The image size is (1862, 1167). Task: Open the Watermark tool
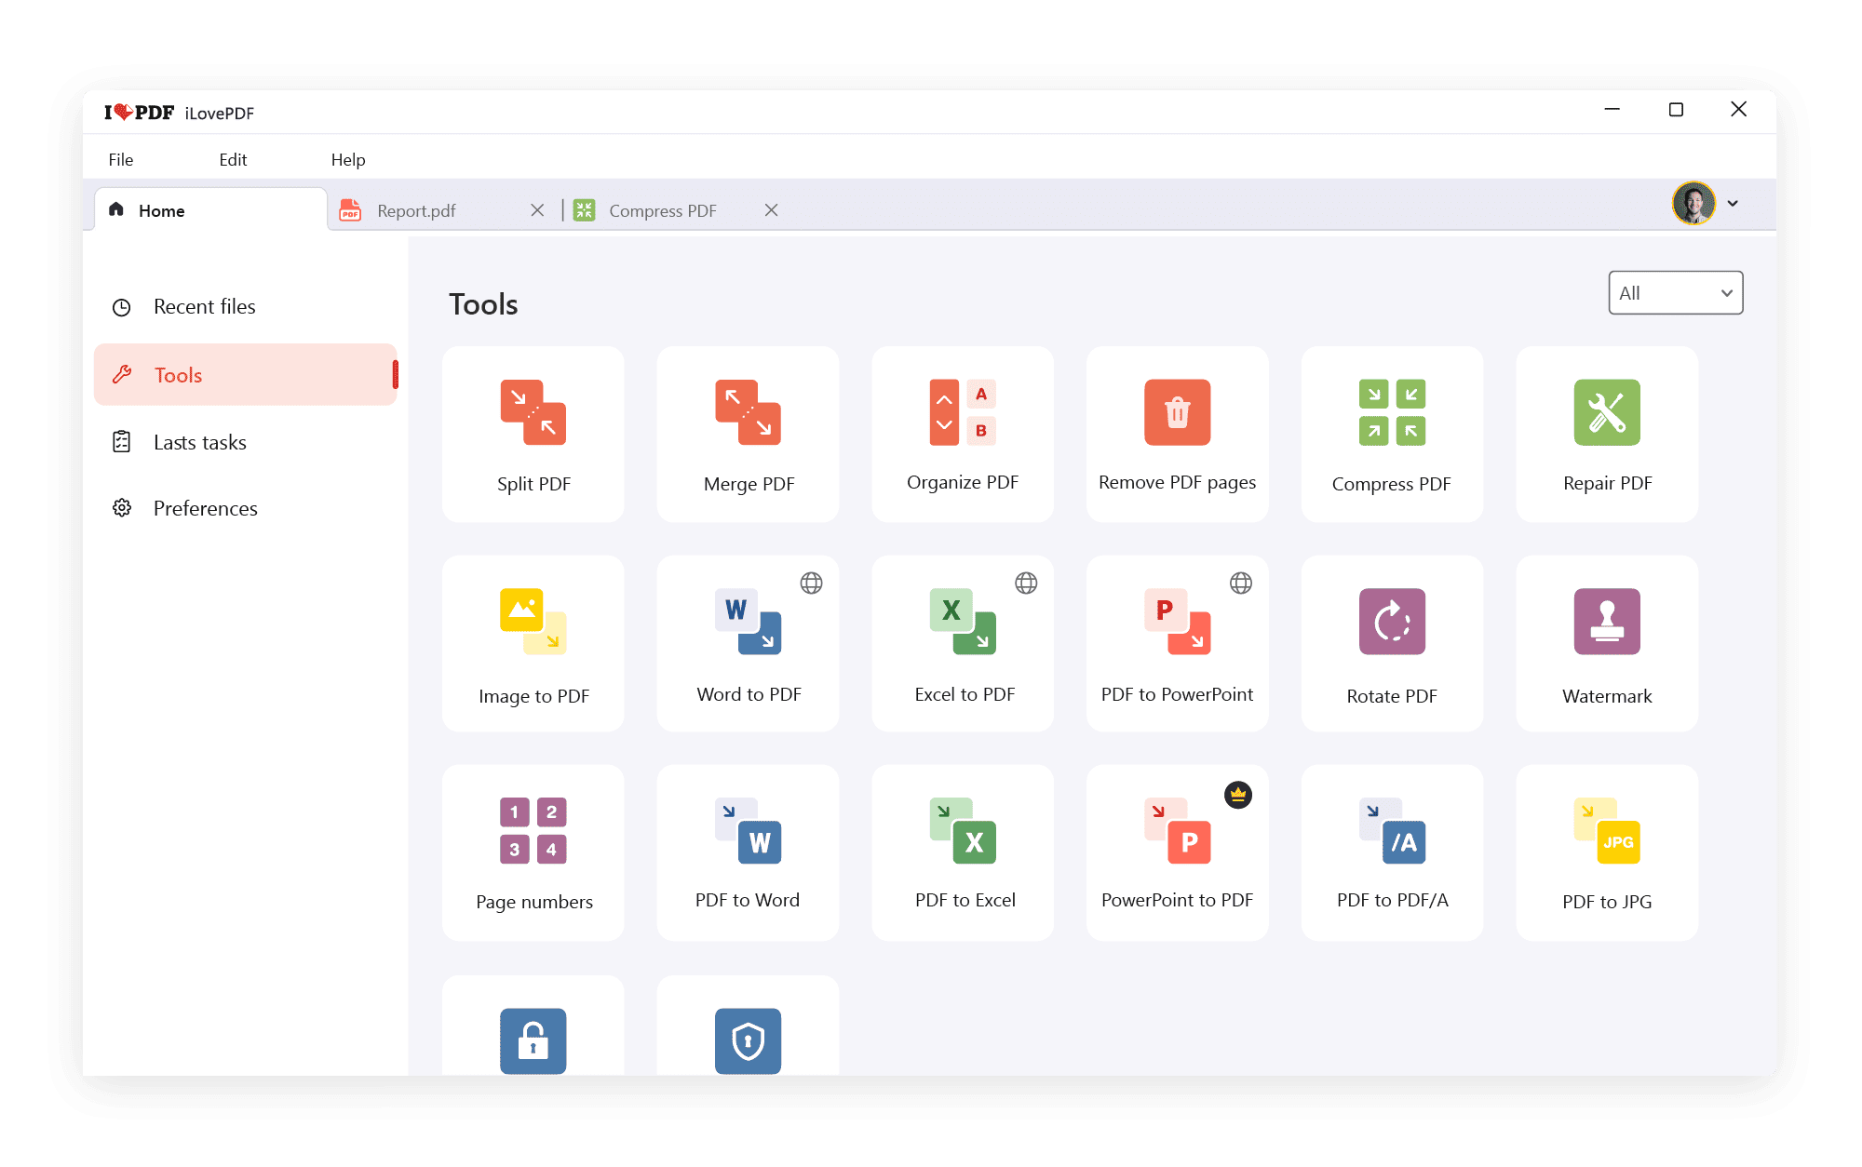click(1607, 643)
